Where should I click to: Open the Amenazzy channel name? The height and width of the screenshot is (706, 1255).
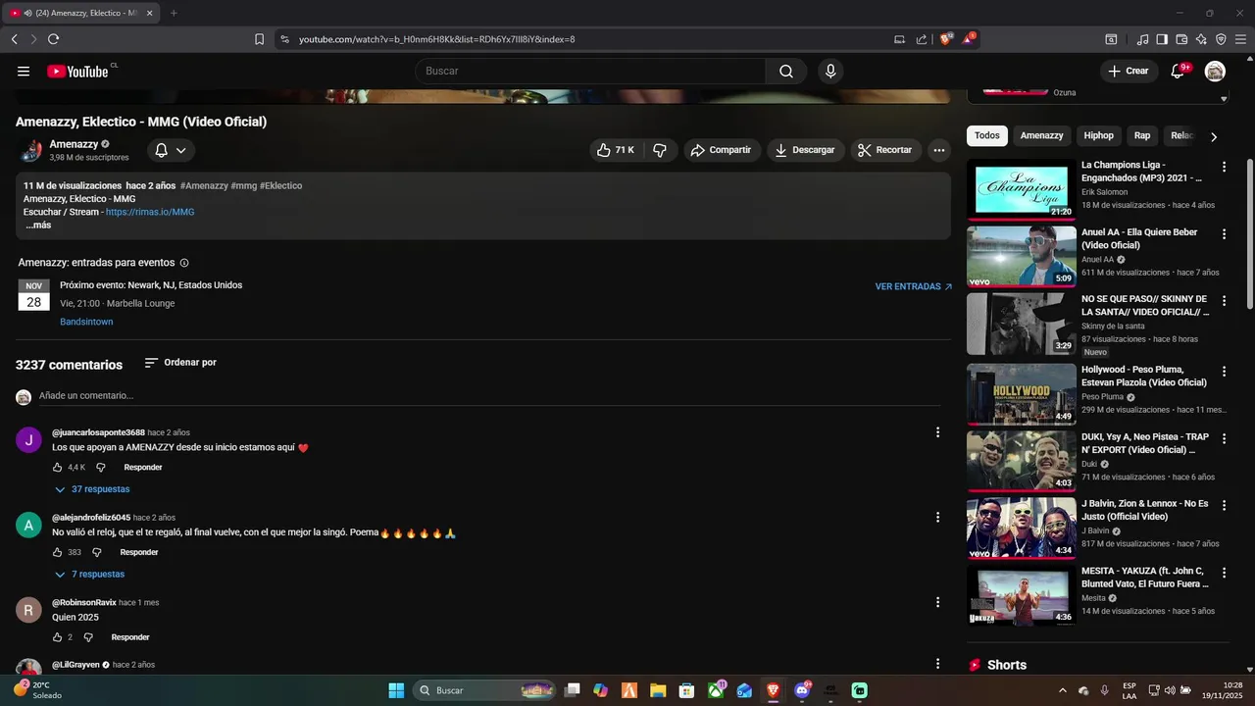point(74,144)
